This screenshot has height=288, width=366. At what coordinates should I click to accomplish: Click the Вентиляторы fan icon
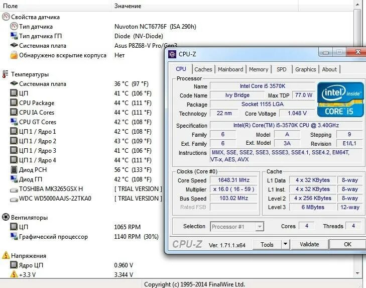tap(6, 217)
